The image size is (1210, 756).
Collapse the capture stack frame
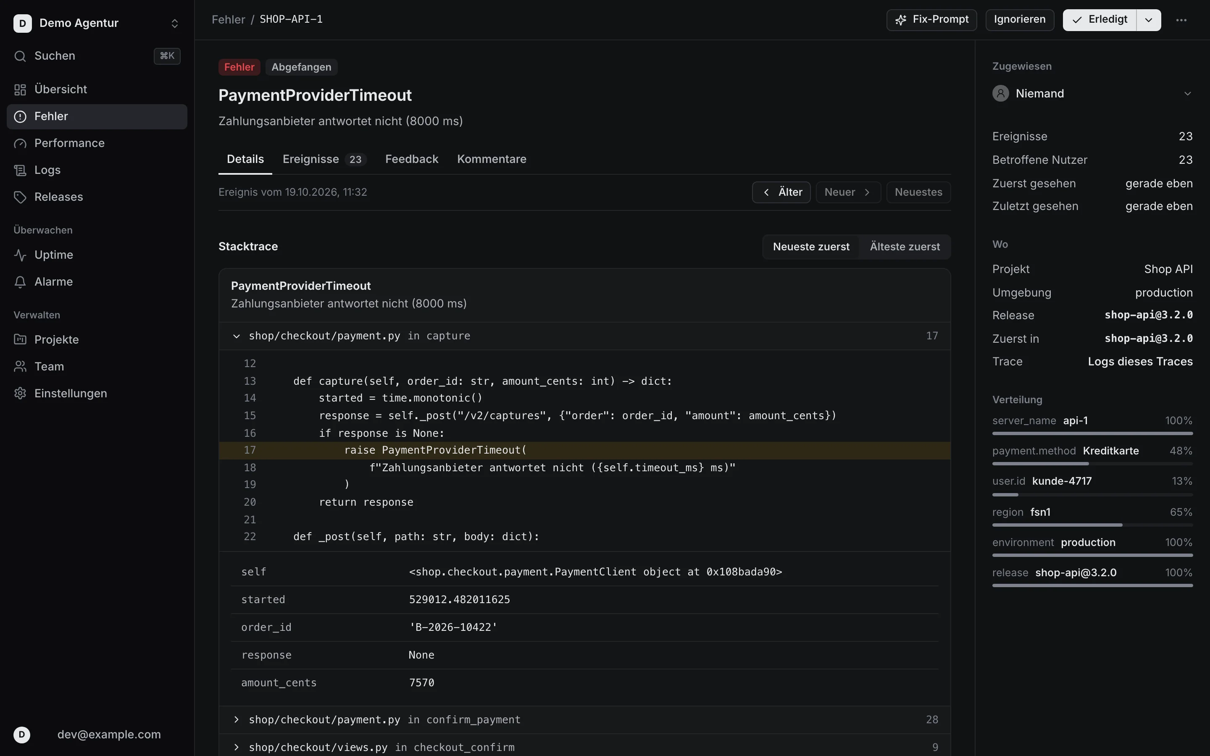click(x=584, y=336)
